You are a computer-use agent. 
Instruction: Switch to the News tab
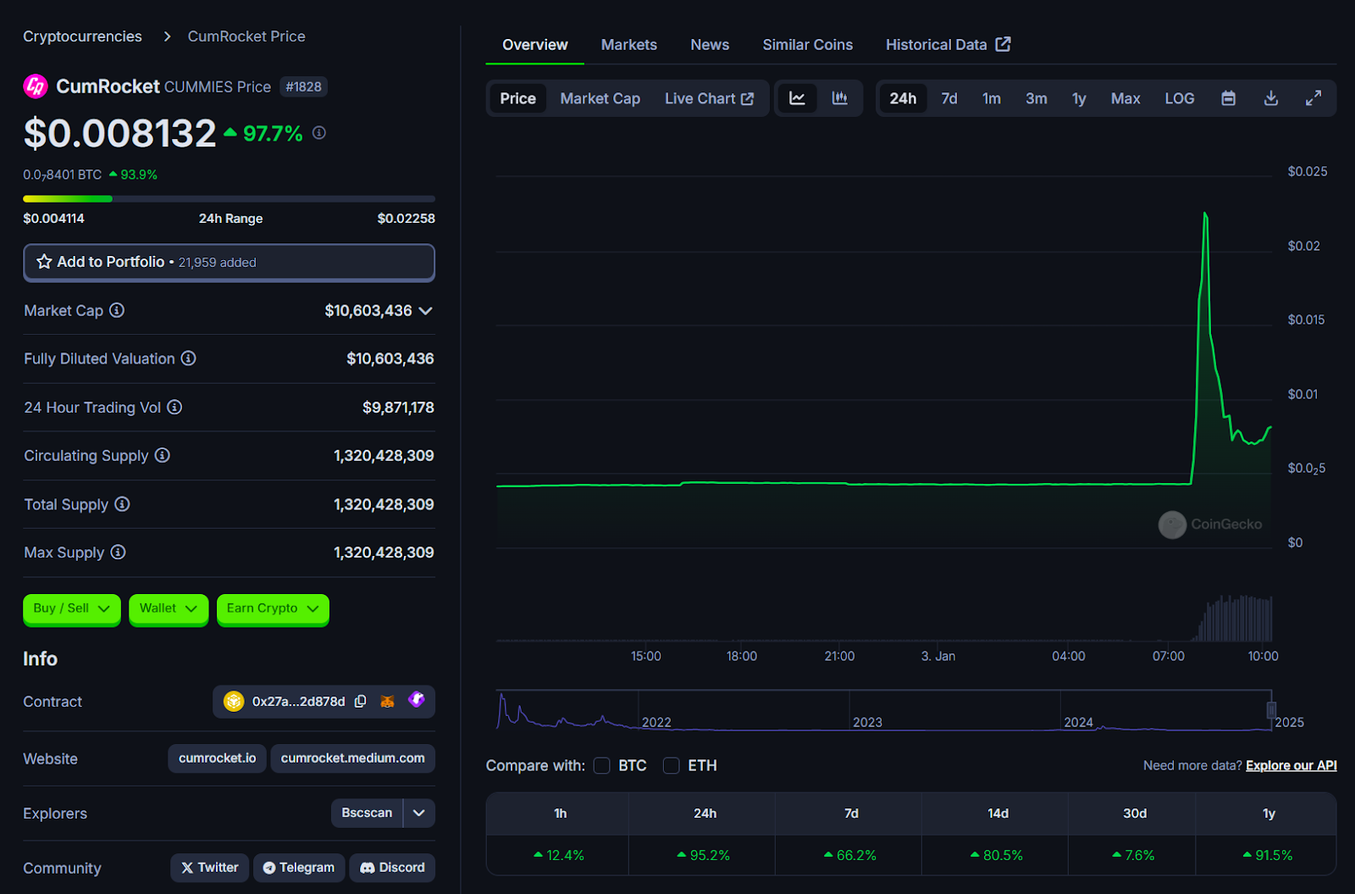click(x=710, y=45)
